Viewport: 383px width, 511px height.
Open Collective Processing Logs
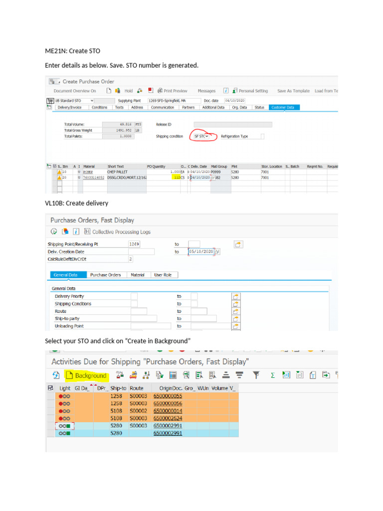click(x=118, y=232)
